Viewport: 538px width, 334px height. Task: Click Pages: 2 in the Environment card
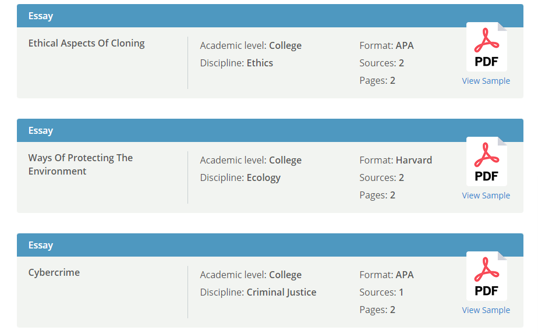click(377, 195)
